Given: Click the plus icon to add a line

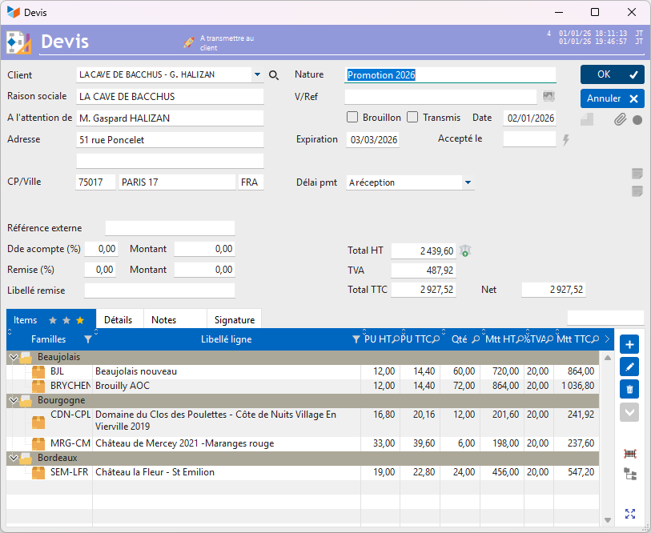Looking at the screenshot, I should (x=629, y=345).
